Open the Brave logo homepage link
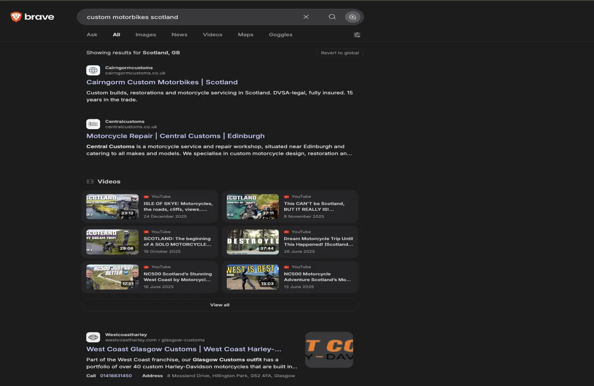The width and height of the screenshot is (594, 386). 32,17
